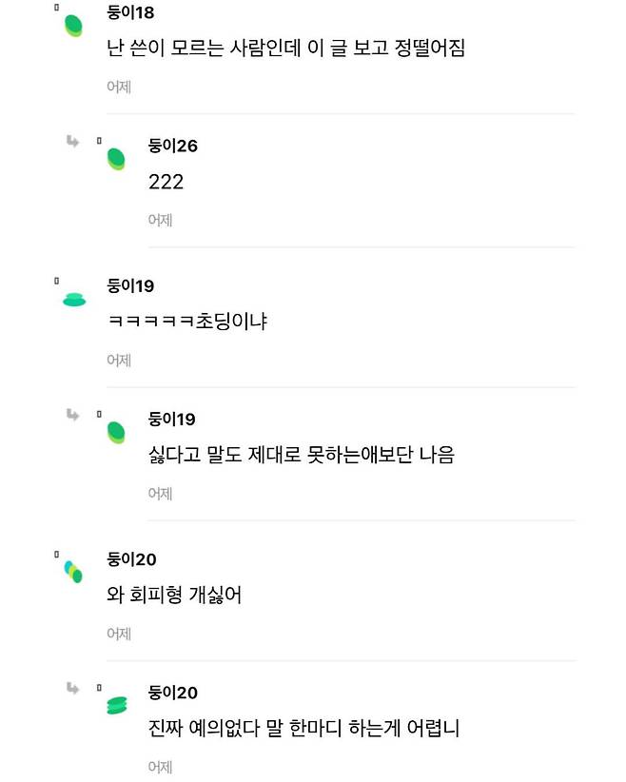The height and width of the screenshot is (782, 626).
Task: Select the comment text 와 회피형 개싫어
Action: coord(175,596)
